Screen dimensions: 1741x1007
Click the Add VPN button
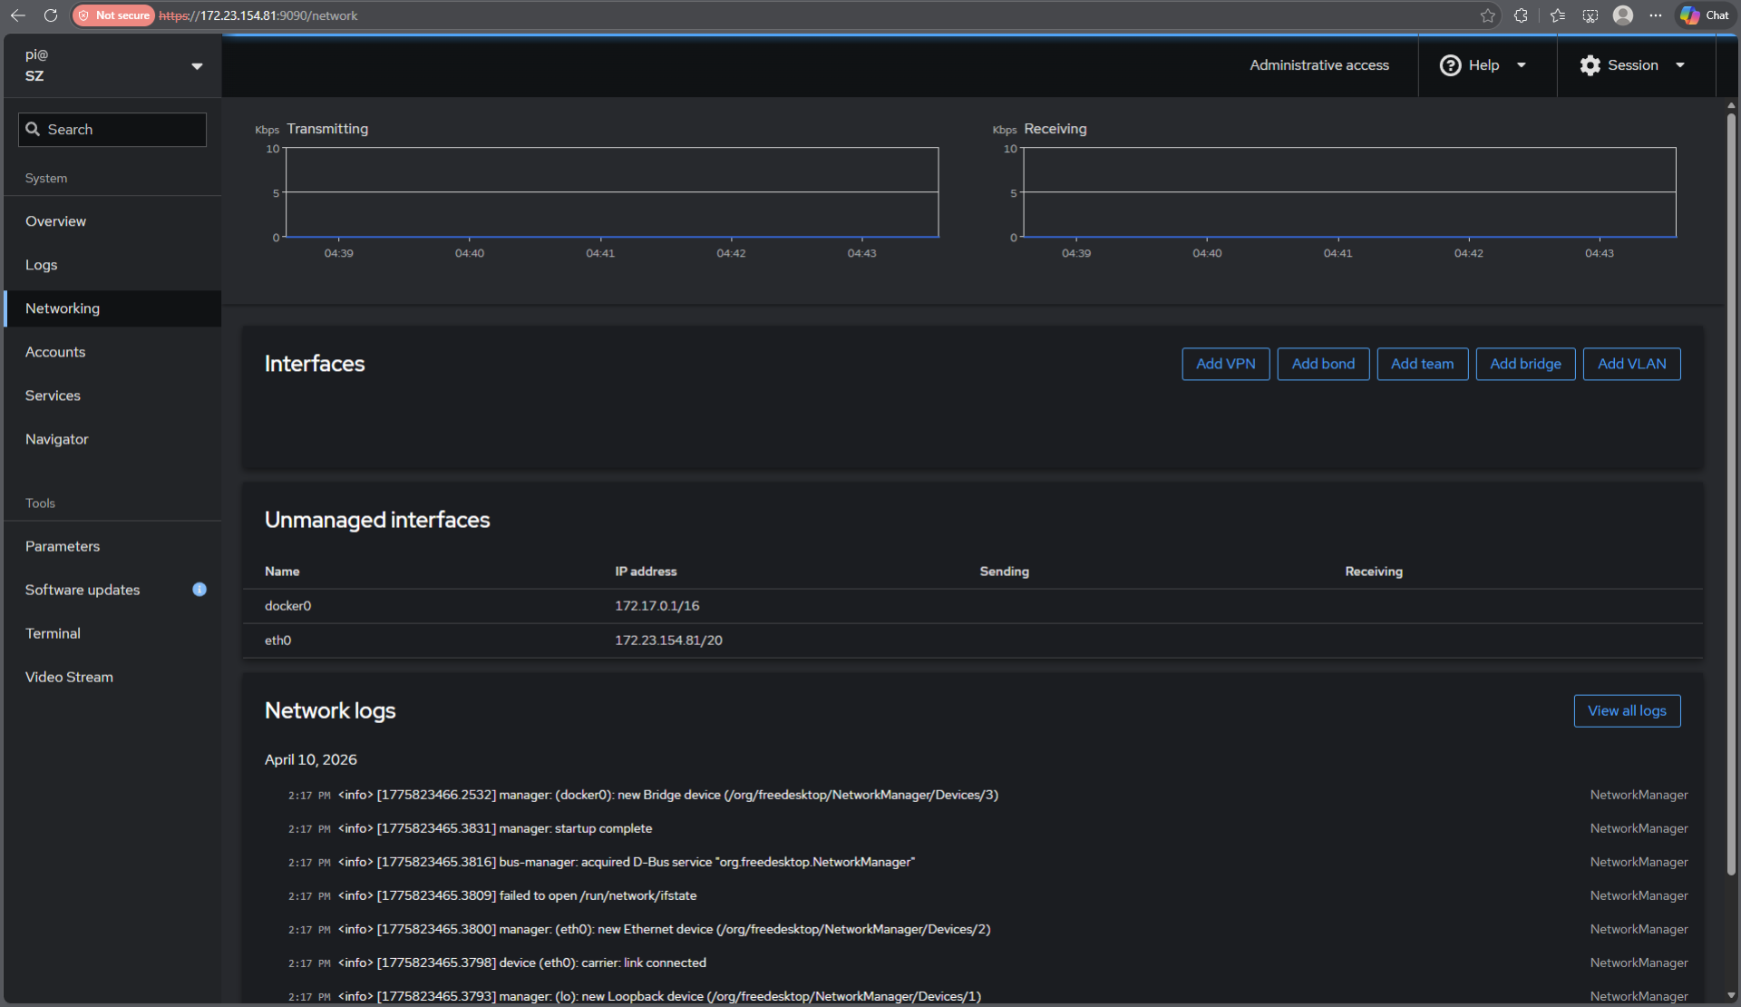click(x=1225, y=363)
